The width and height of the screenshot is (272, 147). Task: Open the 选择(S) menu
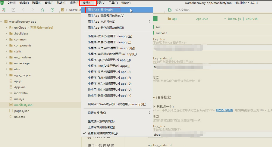37,3
